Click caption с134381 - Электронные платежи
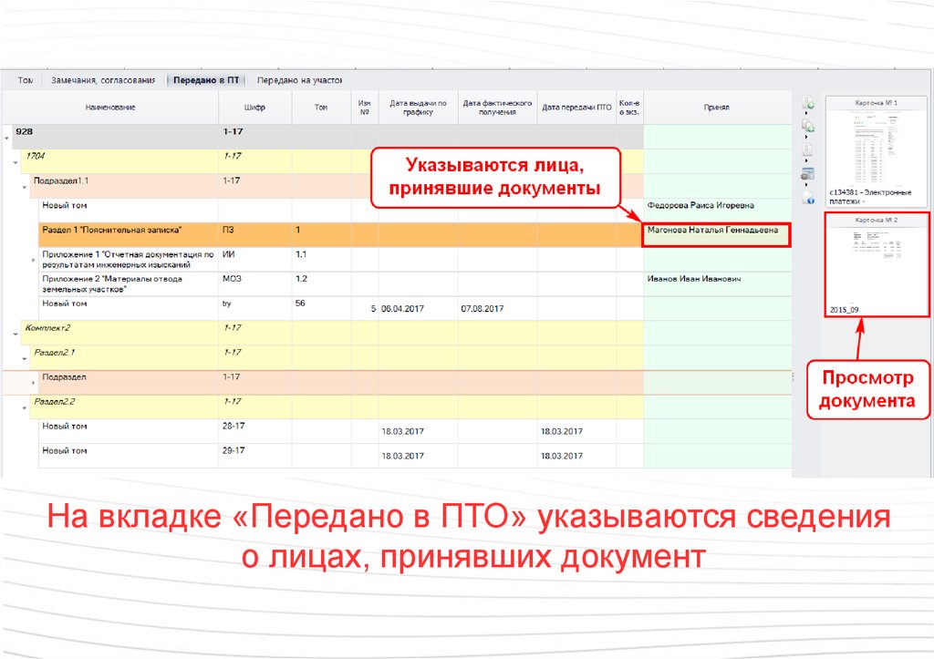 pos(870,197)
